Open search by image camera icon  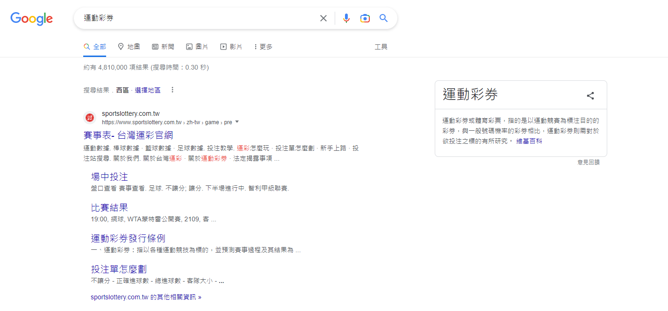tap(365, 18)
